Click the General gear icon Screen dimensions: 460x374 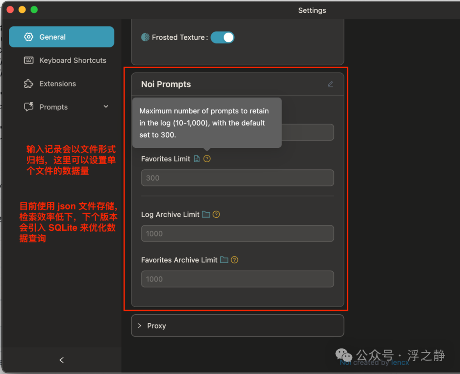[29, 37]
